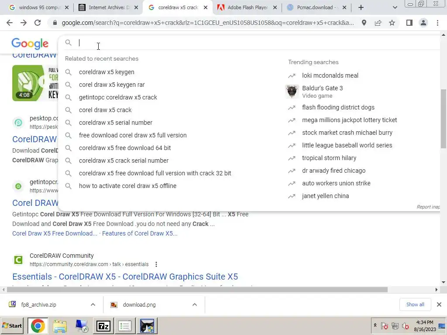The width and height of the screenshot is (447, 335).
Task: Click the 'Report inap' link
Action: [428, 207]
